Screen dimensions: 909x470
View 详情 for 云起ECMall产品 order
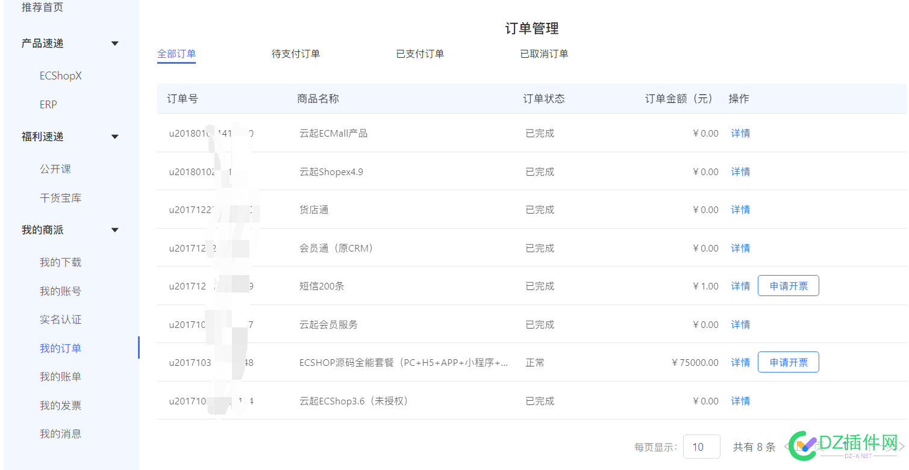tap(740, 134)
